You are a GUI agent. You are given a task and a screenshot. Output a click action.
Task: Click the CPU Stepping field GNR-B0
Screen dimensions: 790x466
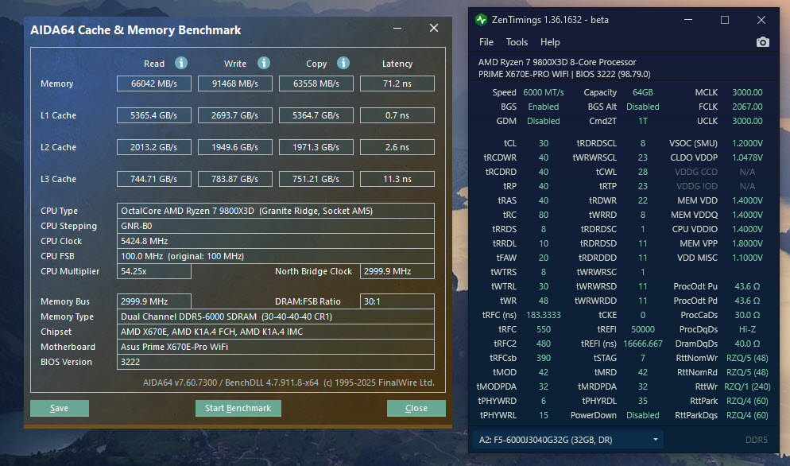(276, 226)
